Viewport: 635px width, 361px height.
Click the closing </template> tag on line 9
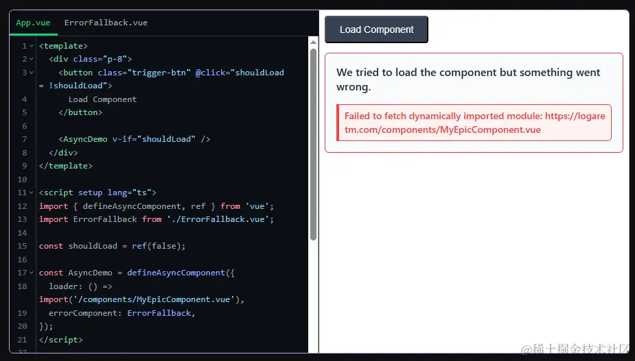tap(66, 166)
